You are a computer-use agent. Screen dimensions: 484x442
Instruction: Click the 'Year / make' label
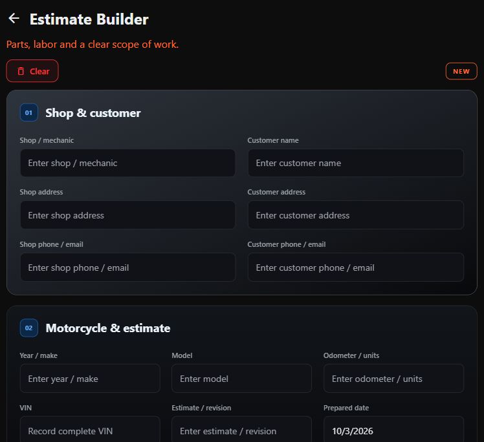click(x=38, y=355)
